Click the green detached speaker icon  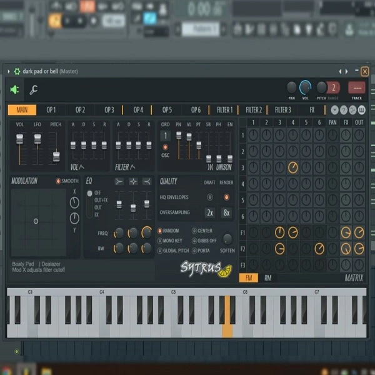pyautogui.click(x=14, y=89)
